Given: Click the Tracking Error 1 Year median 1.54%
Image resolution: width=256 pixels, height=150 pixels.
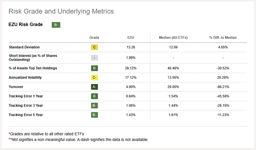Looking at the screenshot, I should [x=173, y=96].
